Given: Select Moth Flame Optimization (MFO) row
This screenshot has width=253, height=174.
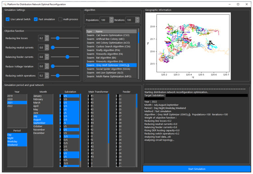Looking at the screenshot, I should (111, 76).
